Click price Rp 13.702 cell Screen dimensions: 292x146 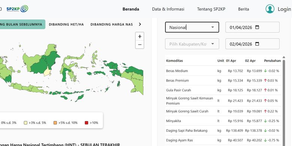click(235, 71)
